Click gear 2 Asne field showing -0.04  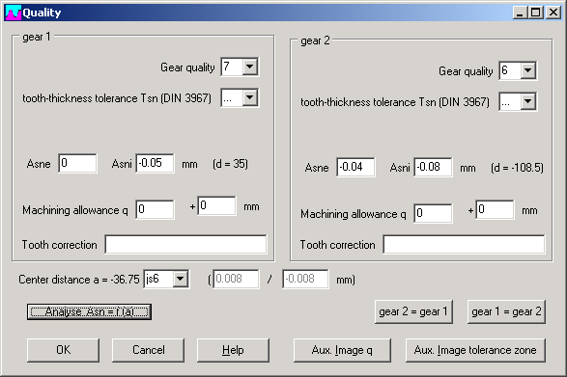click(355, 167)
